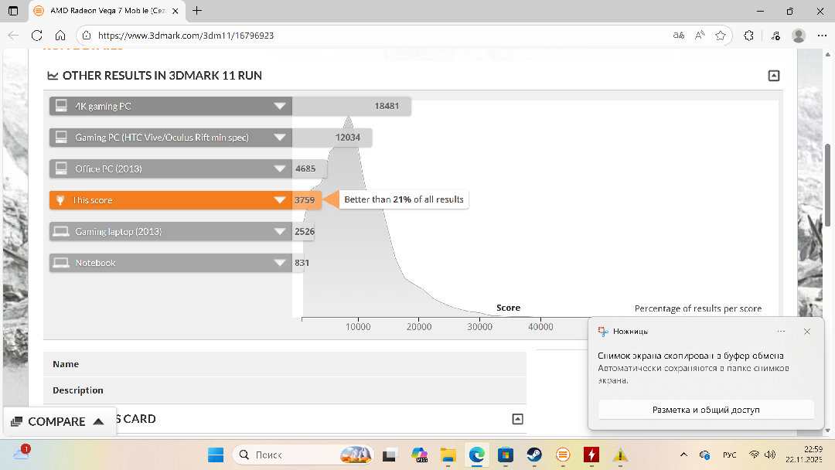Collapse the Graphics Card section toggle
This screenshot has height=470, width=835.
(517, 419)
